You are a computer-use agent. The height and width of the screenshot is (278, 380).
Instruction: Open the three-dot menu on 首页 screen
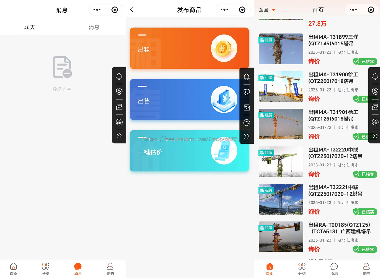(353, 10)
